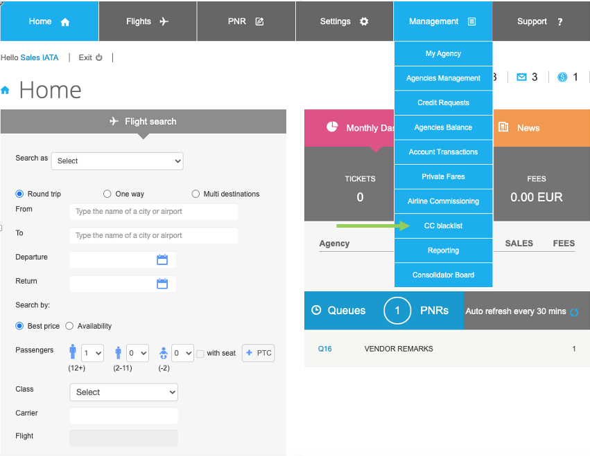This screenshot has height=456, width=590.
Task: Enable the with seat checkbox
Action: (x=200, y=354)
